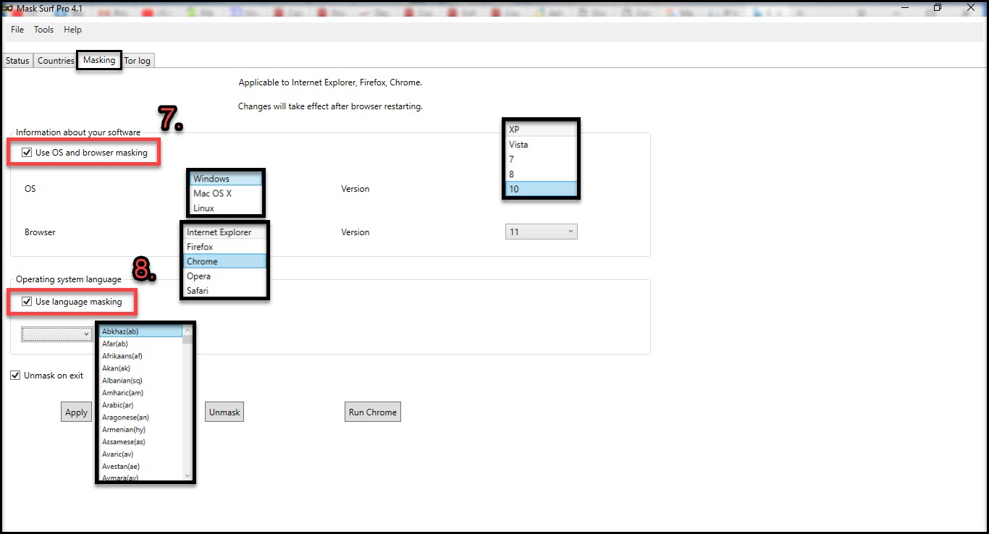Viewport: 989px width, 534px height.
Task: Select Safari in browser list
Action: pyautogui.click(x=225, y=290)
